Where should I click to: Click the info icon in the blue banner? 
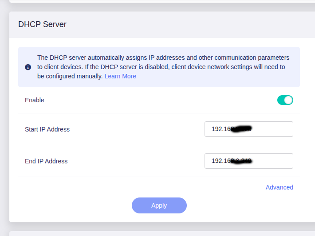coord(28,67)
